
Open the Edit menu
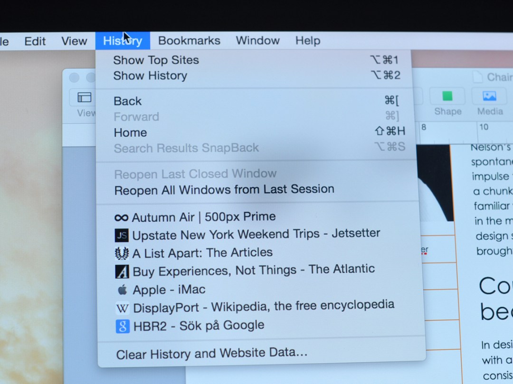tap(35, 41)
